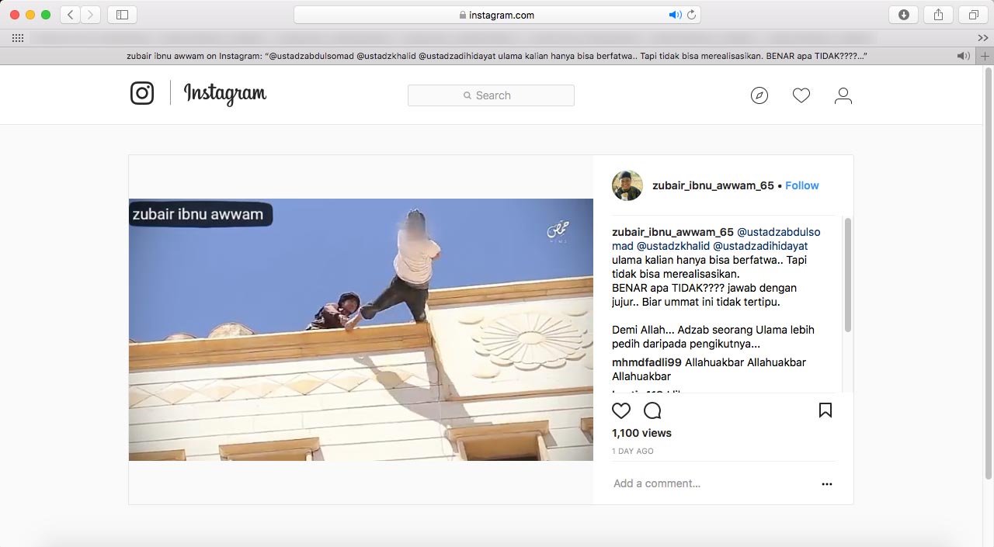Click the comments panel scrollbar

pyautogui.click(x=847, y=275)
